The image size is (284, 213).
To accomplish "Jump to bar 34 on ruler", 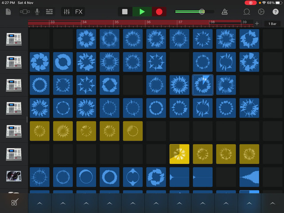I will click(84, 22).
